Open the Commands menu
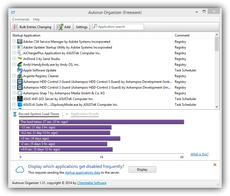230x196 pixels. click(x=21, y=19)
